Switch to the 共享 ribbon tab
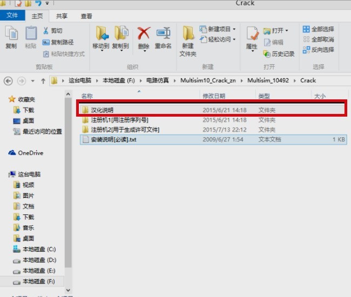Image resolution: width=351 pixels, height=297 pixels. point(62,17)
